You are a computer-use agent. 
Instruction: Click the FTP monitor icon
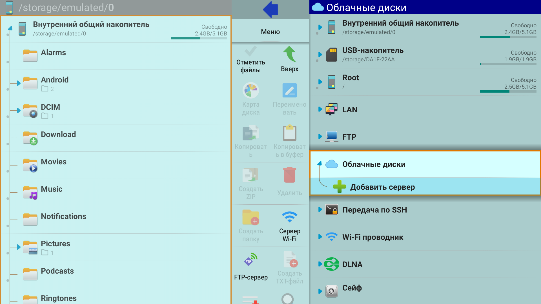(332, 137)
